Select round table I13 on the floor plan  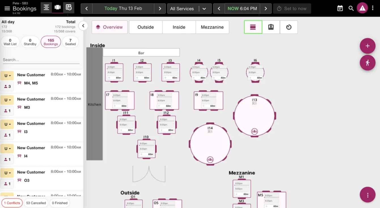click(254, 116)
